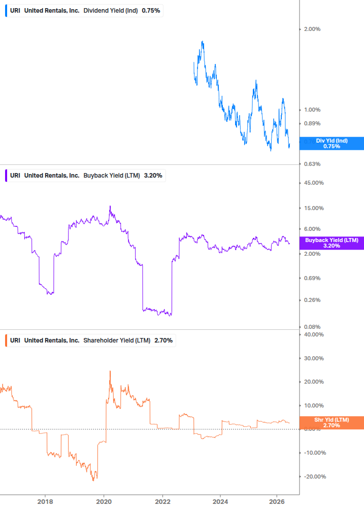Image resolution: width=364 pixels, height=510 pixels.
Task: Click the 15.00% tick on the buyback yield axis
Action: 314,208
